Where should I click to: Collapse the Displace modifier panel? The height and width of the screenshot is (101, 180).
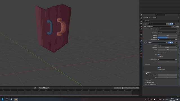[x=144, y=24]
